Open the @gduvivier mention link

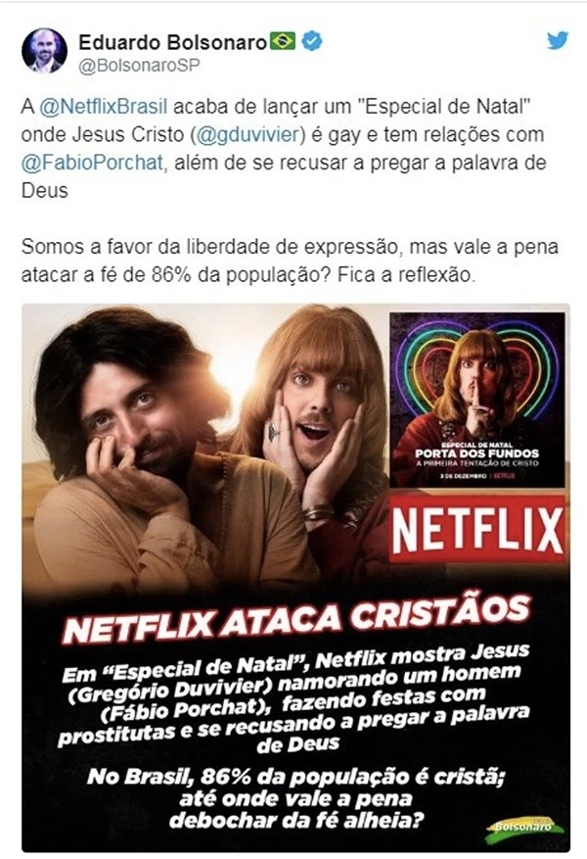pyautogui.click(x=248, y=135)
